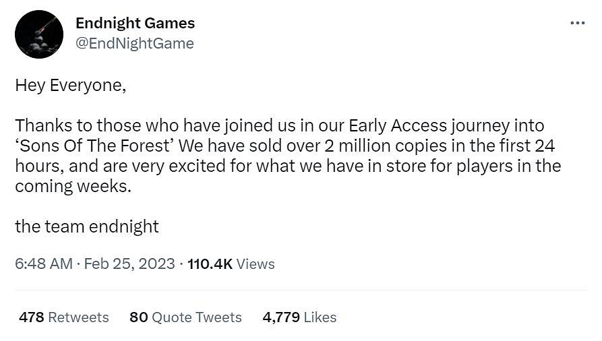The image size is (602, 341).
Task: Click the "the team endnight" signature line
Action: pyautogui.click(x=87, y=226)
